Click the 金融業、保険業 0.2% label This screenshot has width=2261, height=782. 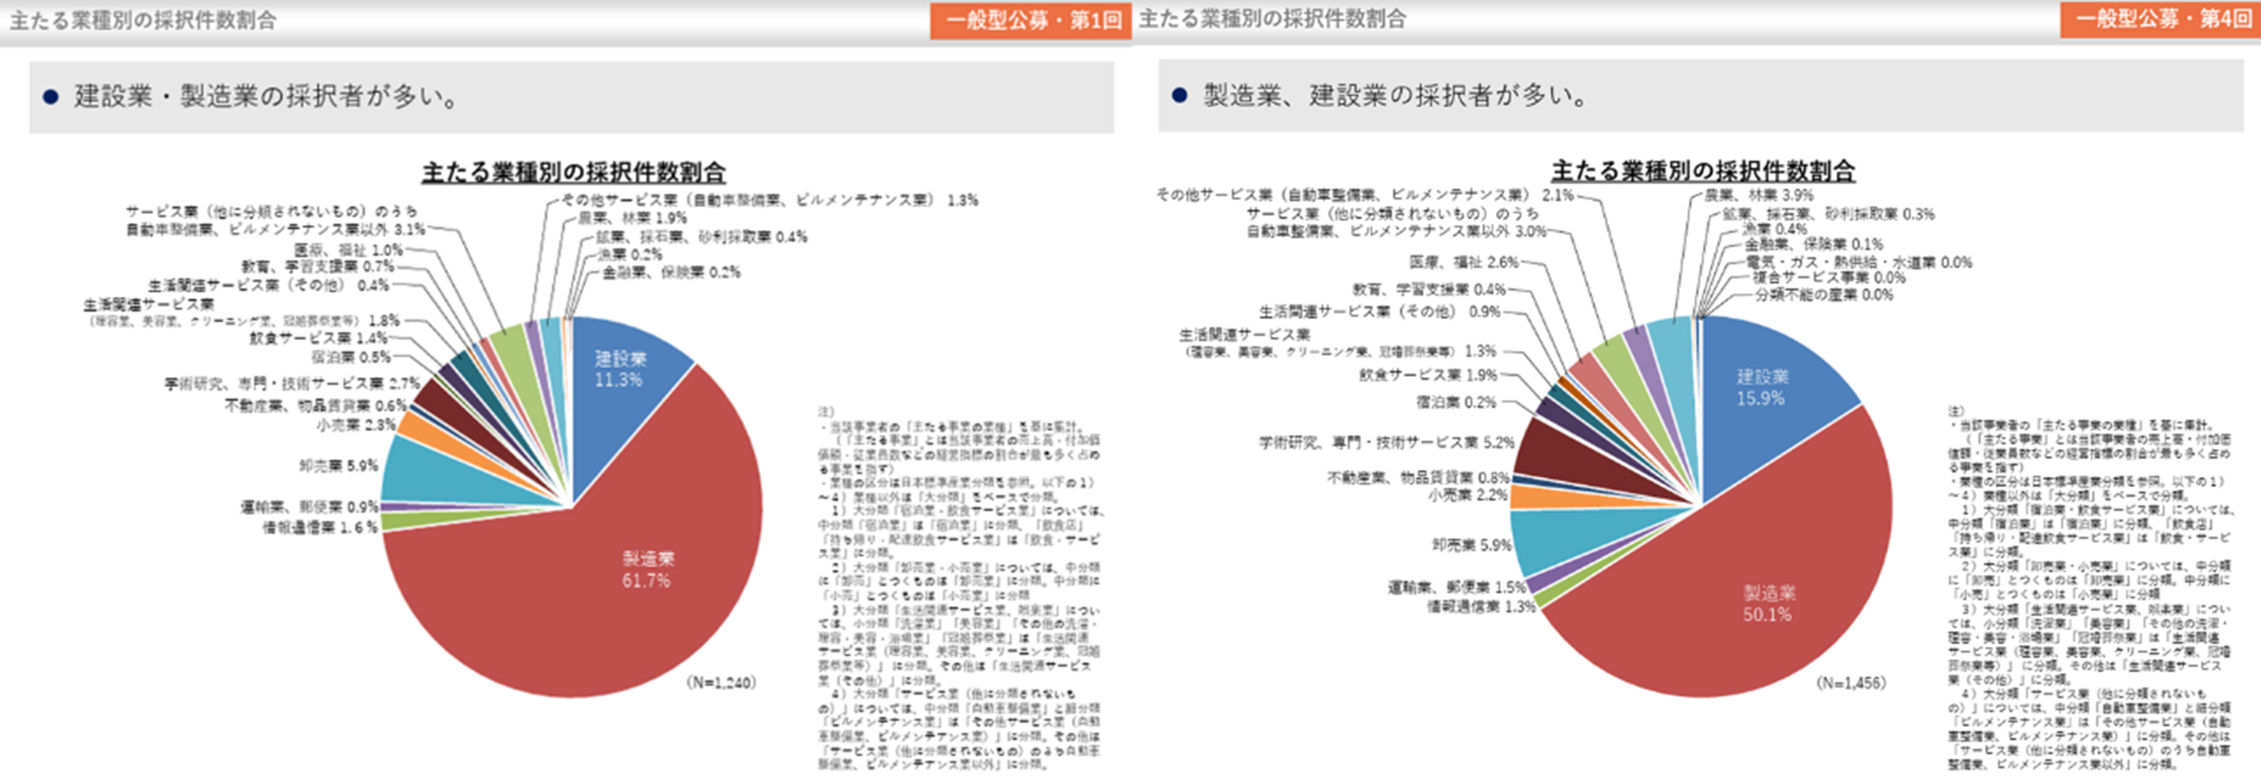(x=671, y=273)
